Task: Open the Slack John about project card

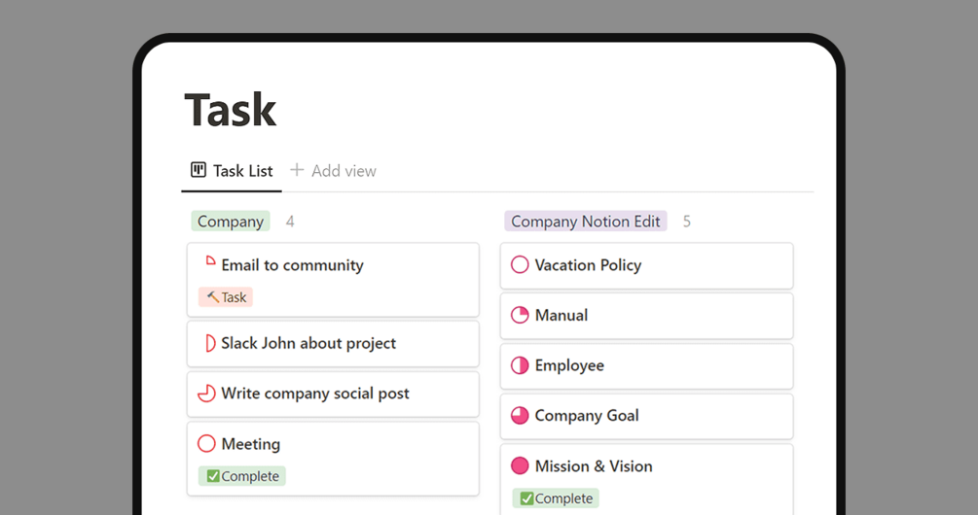Action: click(x=333, y=343)
